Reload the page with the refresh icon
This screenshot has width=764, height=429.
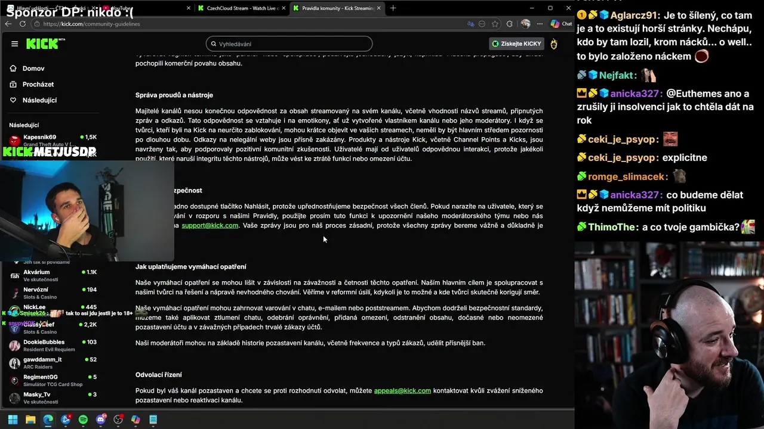tap(22, 24)
